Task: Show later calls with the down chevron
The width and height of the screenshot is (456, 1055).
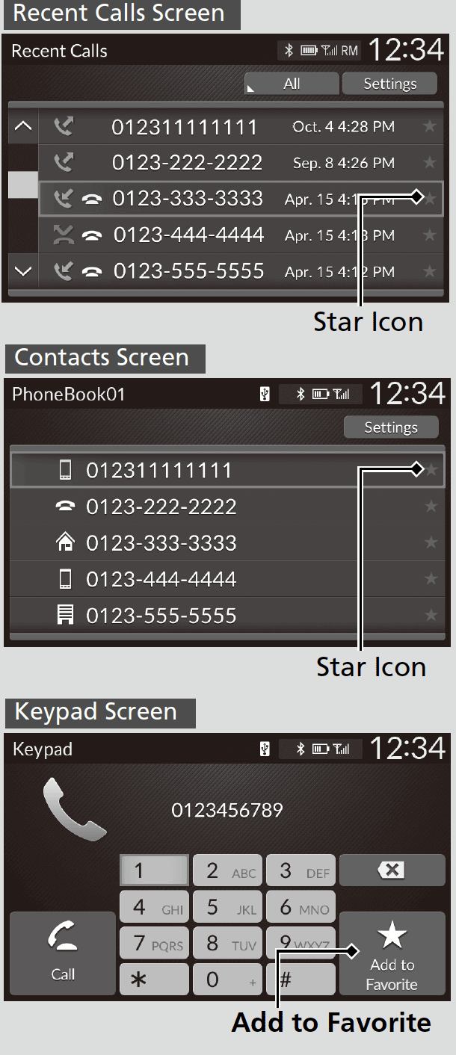Action: [23, 271]
